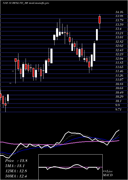
Task: Click the <<Live MACD label
Action: click(x=108, y=173)
